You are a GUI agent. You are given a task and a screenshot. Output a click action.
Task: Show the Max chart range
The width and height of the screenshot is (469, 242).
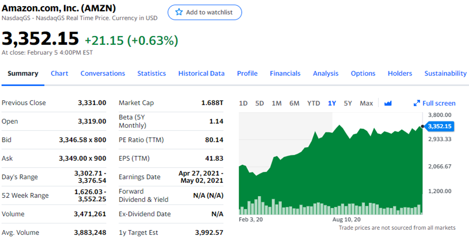(366, 103)
